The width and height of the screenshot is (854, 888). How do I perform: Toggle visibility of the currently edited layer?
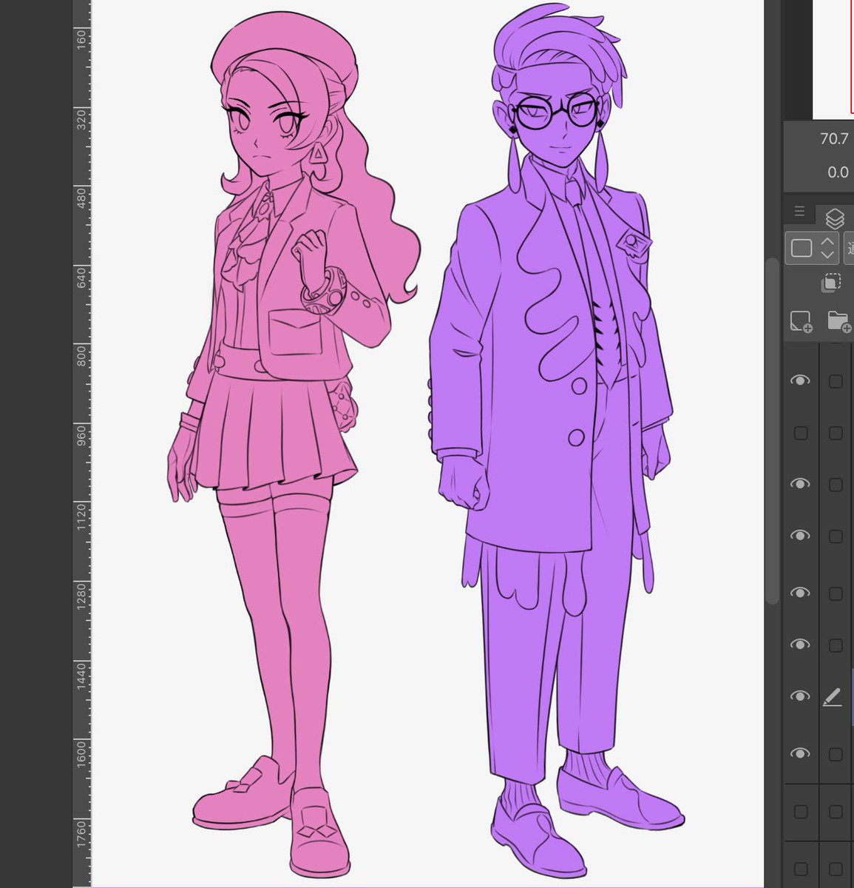pyautogui.click(x=801, y=696)
